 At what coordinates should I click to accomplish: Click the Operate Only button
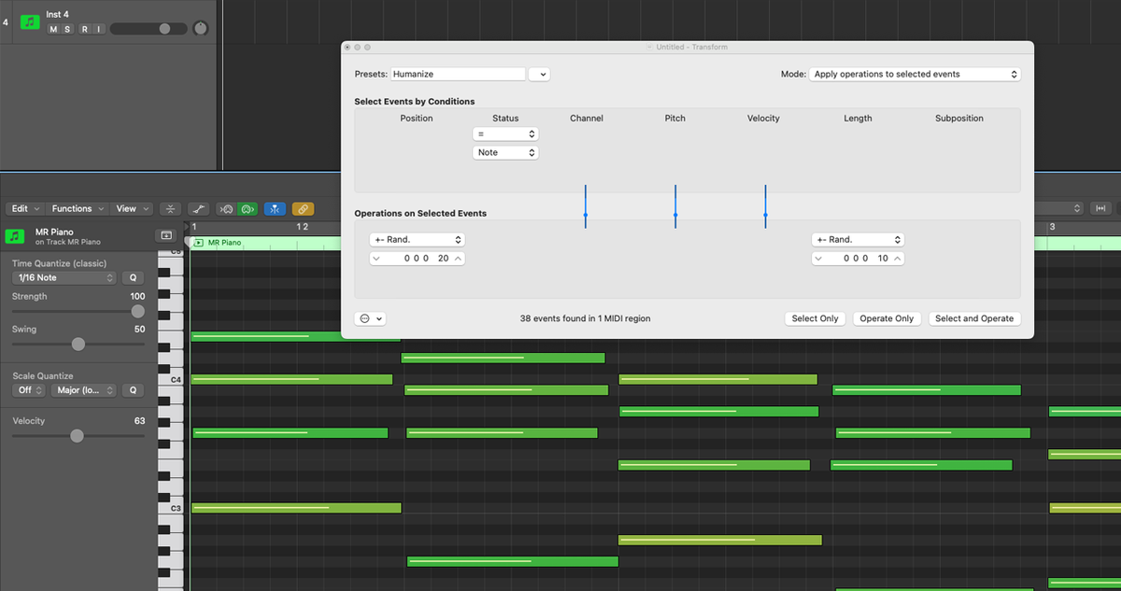(887, 318)
